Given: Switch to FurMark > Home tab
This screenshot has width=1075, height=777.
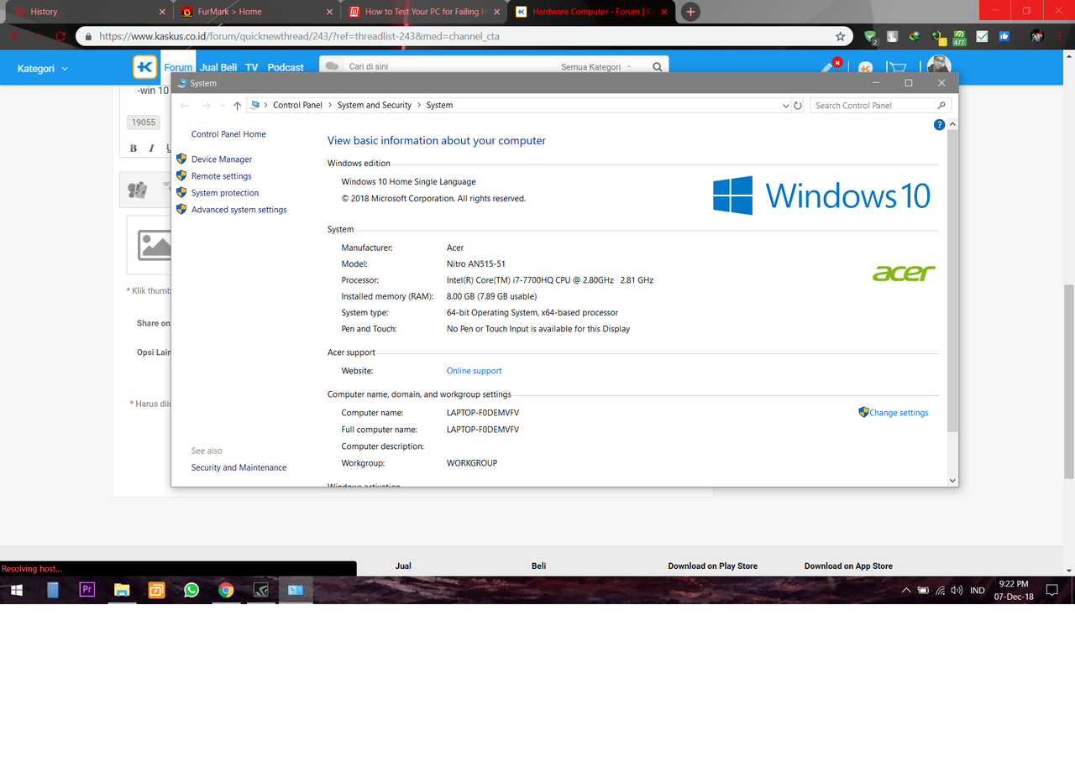Looking at the screenshot, I should point(254,12).
